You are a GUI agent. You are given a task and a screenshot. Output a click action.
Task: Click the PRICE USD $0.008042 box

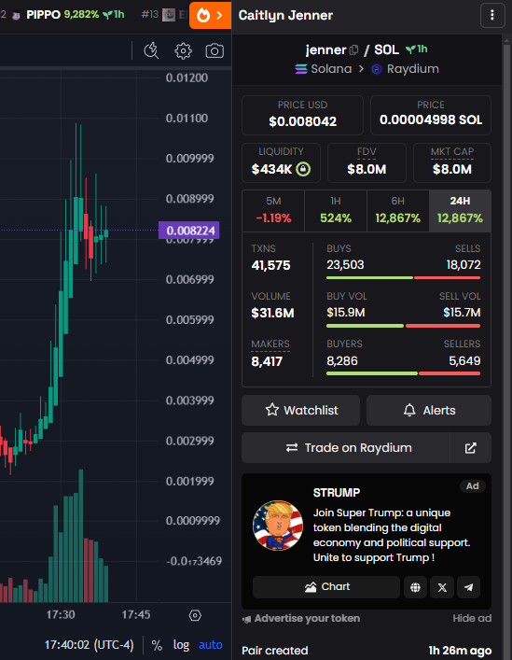coord(302,115)
